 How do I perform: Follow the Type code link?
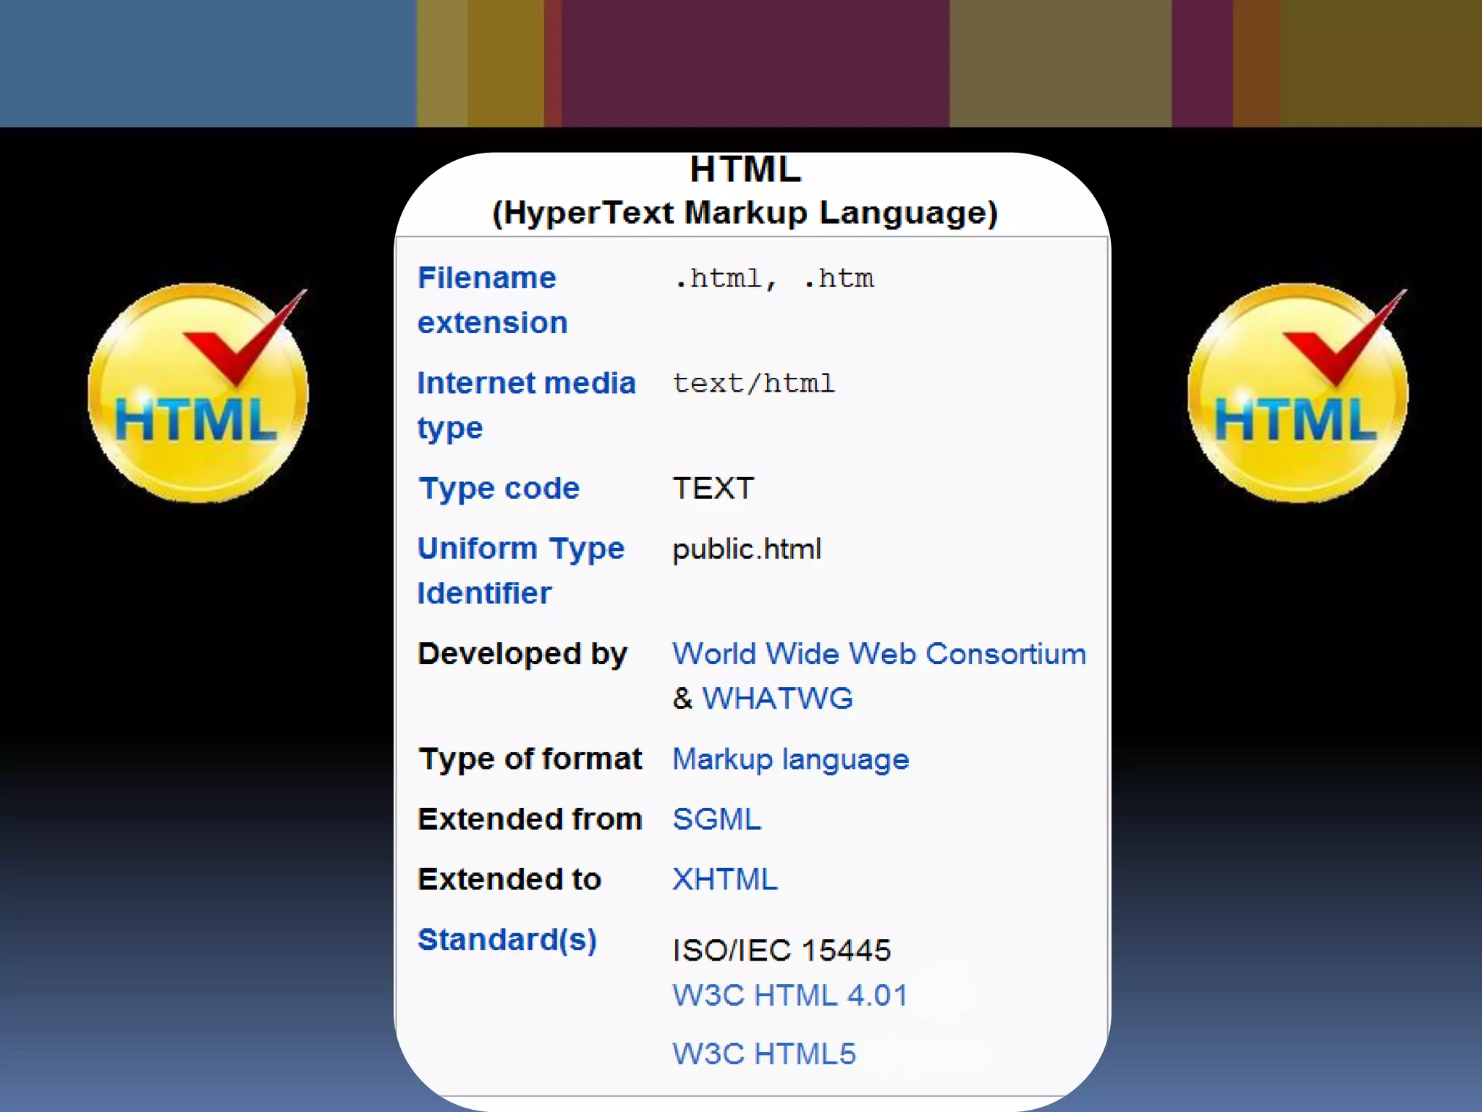[x=499, y=489]
